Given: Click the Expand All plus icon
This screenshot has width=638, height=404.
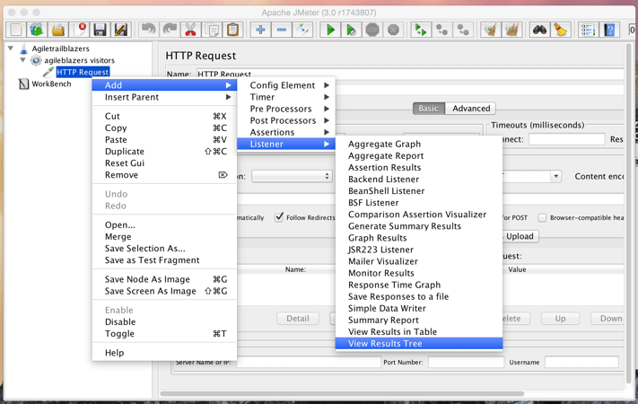Looking at the screenshot, I should click(x=260, y=30).
